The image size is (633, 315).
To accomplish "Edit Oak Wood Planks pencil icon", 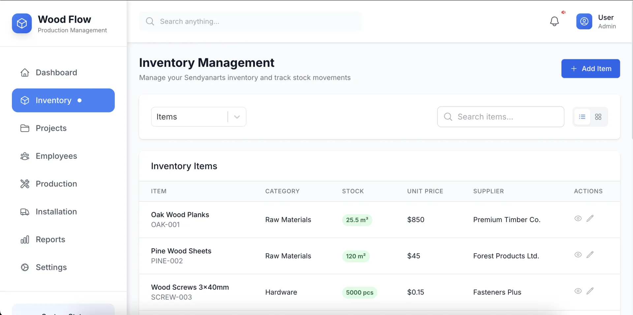I will (590, 218).
